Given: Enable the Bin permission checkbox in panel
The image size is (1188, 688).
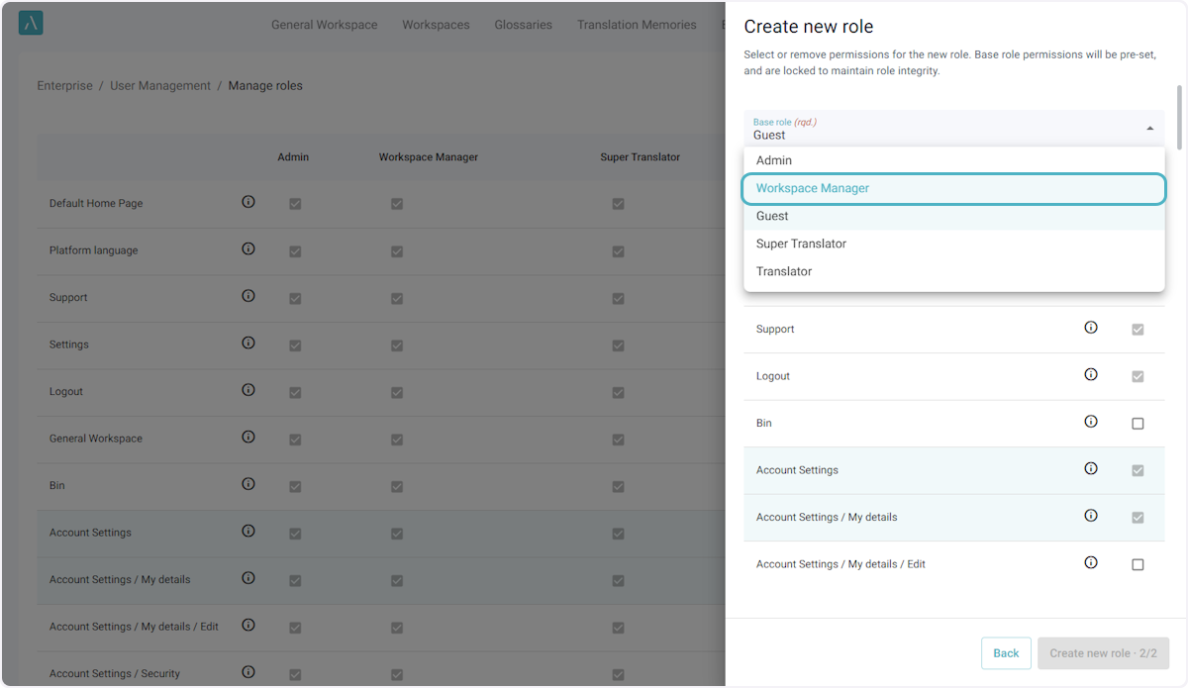Looking at the screenshot, I should (x=1138, y=424).
